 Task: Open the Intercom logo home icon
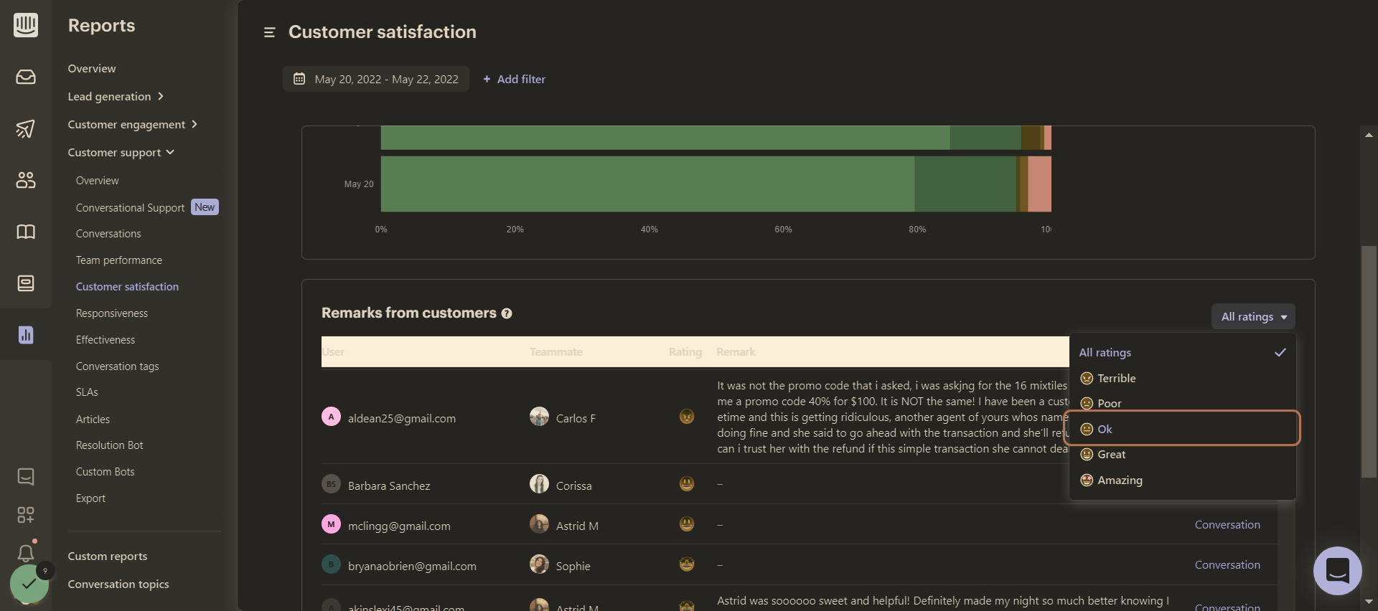26,25
